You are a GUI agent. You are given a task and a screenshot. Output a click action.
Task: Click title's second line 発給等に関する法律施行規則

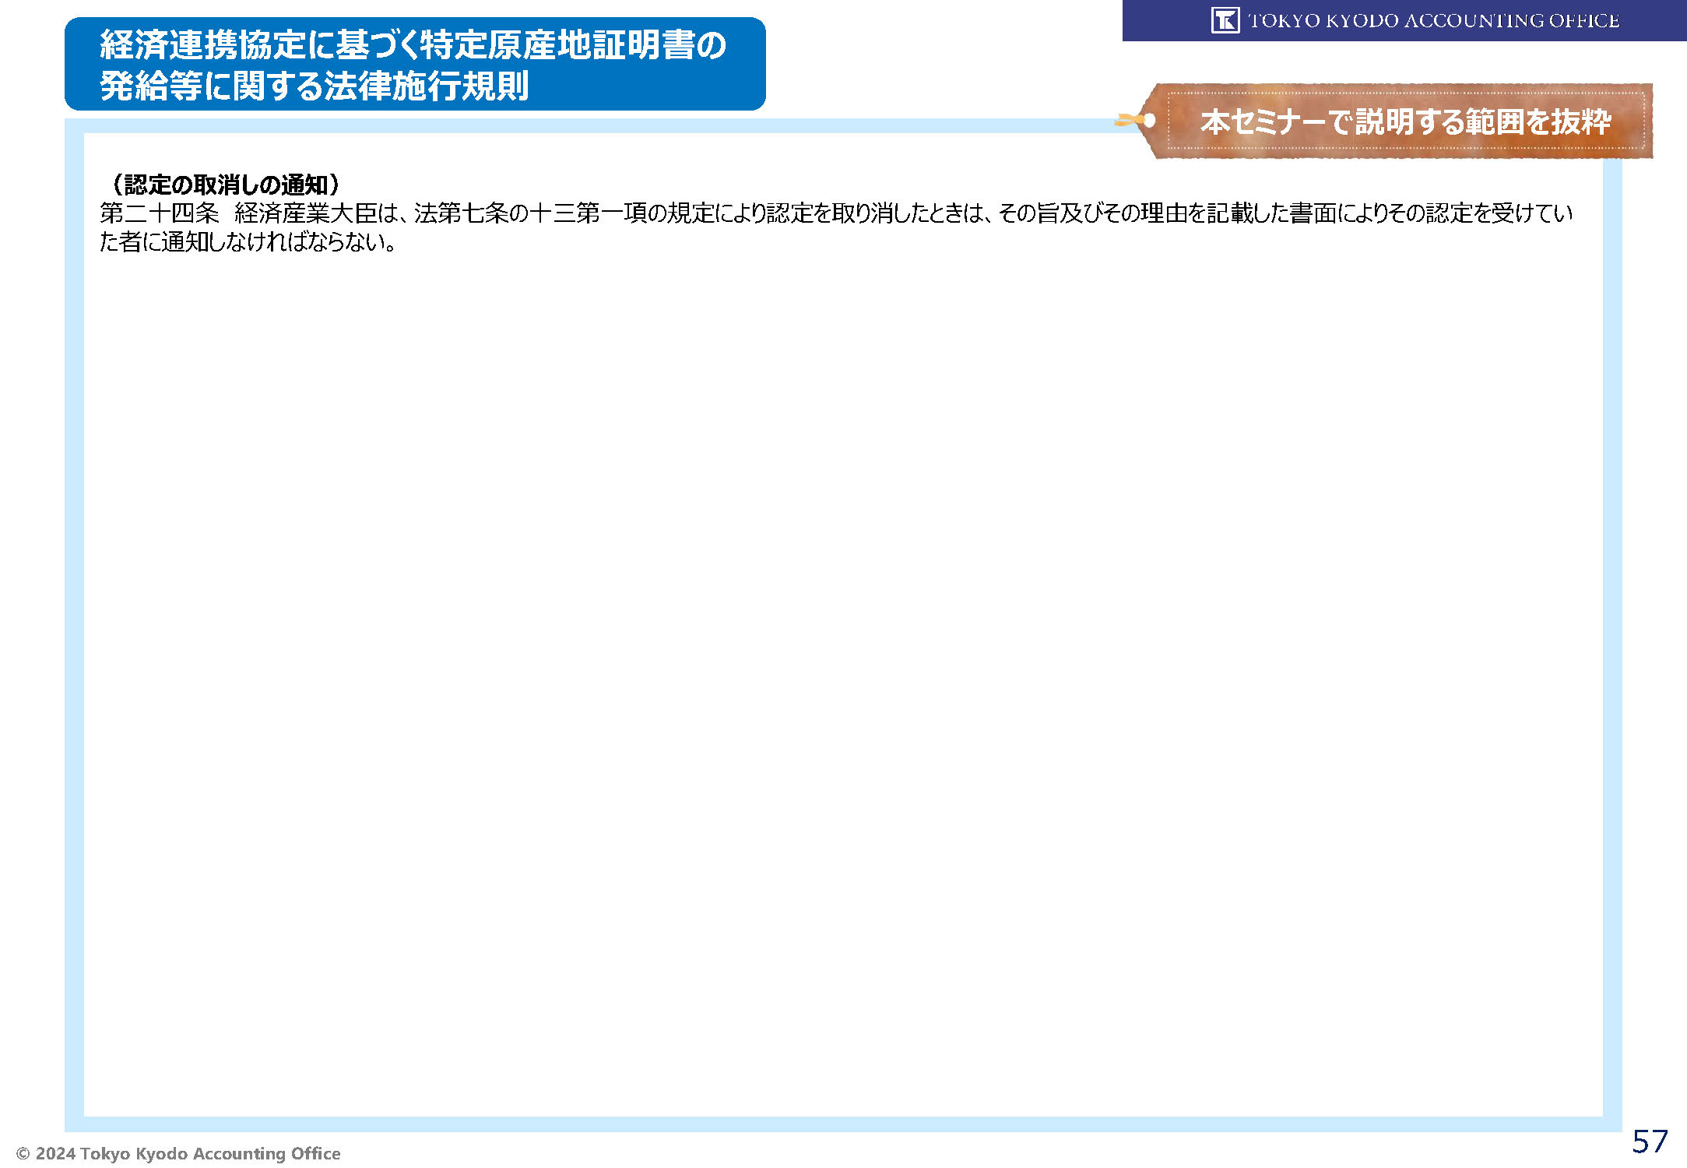tap(315, 86)
